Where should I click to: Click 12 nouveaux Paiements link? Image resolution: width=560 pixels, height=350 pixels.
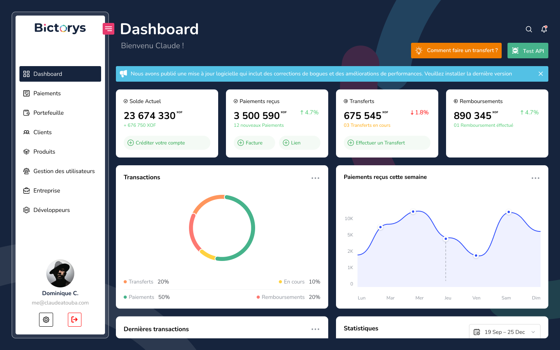coord(259,125)
